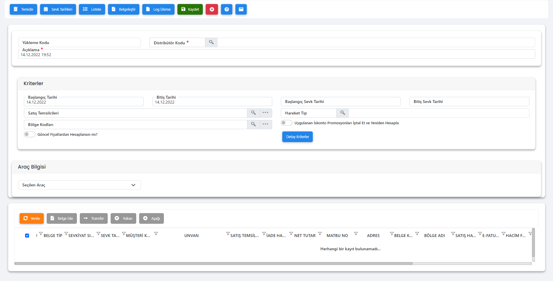Uncheck the select-all checkbox in table header
This screenshot has height=281, width=553.
click(x=27, y=236)
